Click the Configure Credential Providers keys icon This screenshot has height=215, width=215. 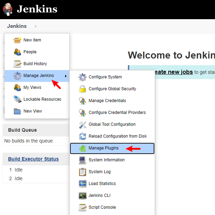82,113
